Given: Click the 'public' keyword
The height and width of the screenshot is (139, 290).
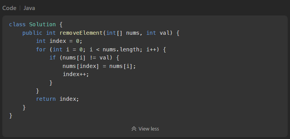Looking at the screenshot, I should click(x=32, y=33).
